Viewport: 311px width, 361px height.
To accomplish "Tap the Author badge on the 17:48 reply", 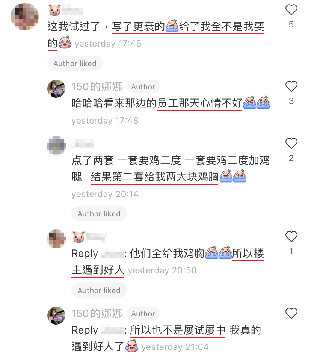I will click(143, 87).
